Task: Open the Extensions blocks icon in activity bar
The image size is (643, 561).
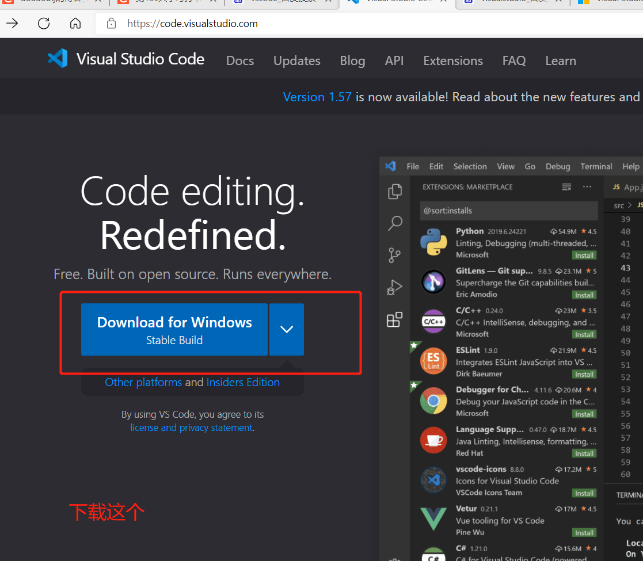Action: coord(394,320)
